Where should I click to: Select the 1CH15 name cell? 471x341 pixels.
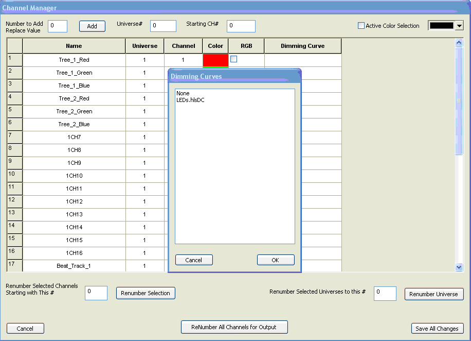click(74, 241)
